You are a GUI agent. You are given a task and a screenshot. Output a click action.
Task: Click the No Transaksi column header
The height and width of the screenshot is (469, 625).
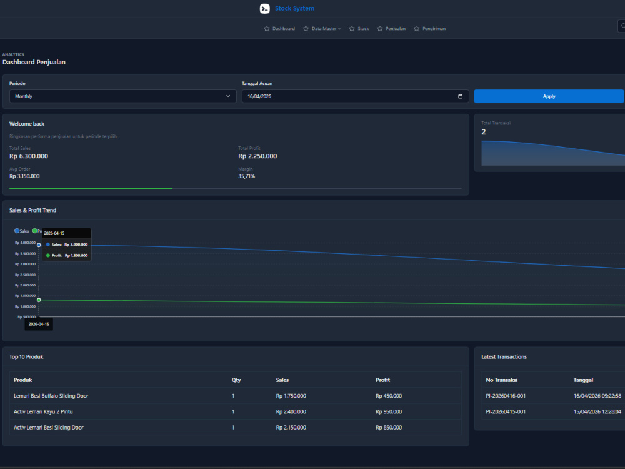(x=501, y=380)
